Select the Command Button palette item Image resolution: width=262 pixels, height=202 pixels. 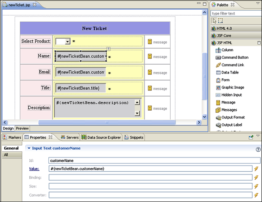[234, 57]
